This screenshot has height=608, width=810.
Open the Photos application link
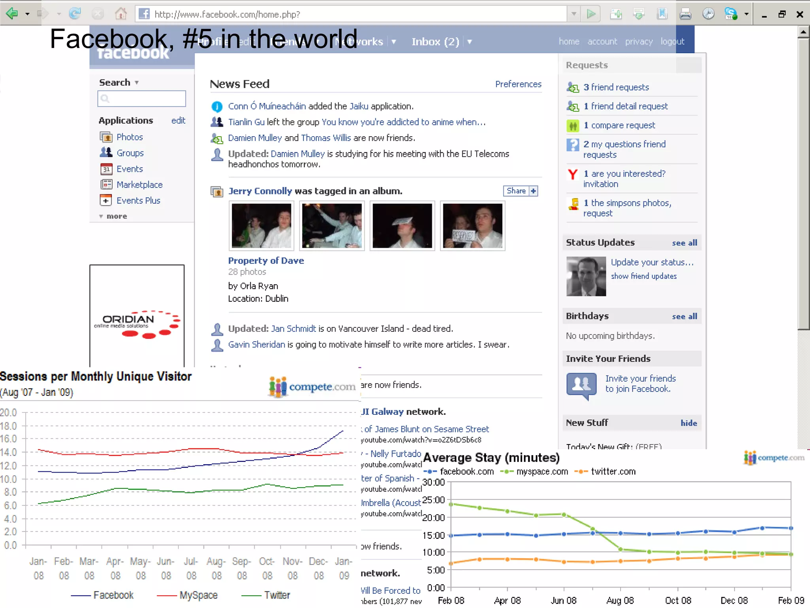tap(130, 137)
